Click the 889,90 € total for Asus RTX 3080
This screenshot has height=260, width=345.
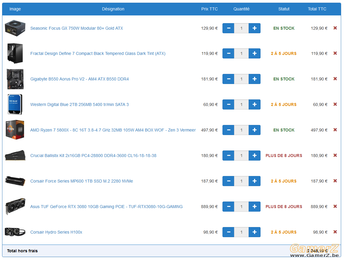tap(319, 207)
